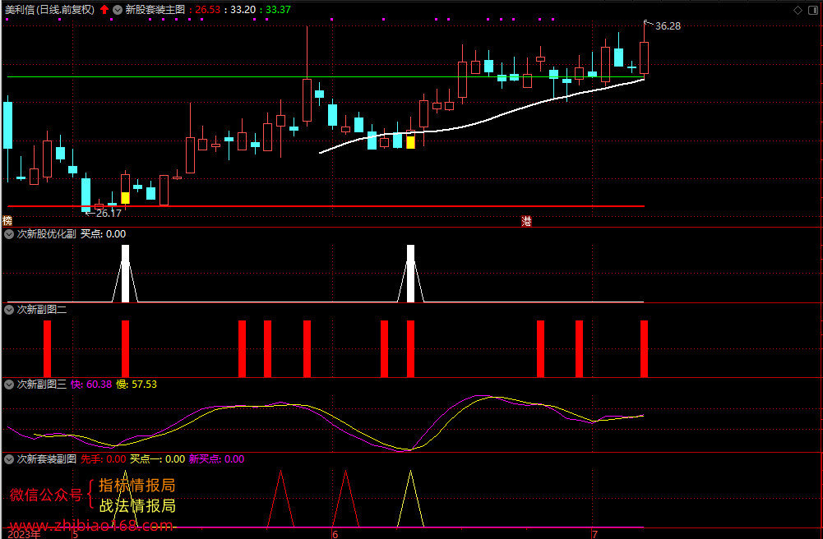Click month 7 on the time axis

[x=594, y=534]
